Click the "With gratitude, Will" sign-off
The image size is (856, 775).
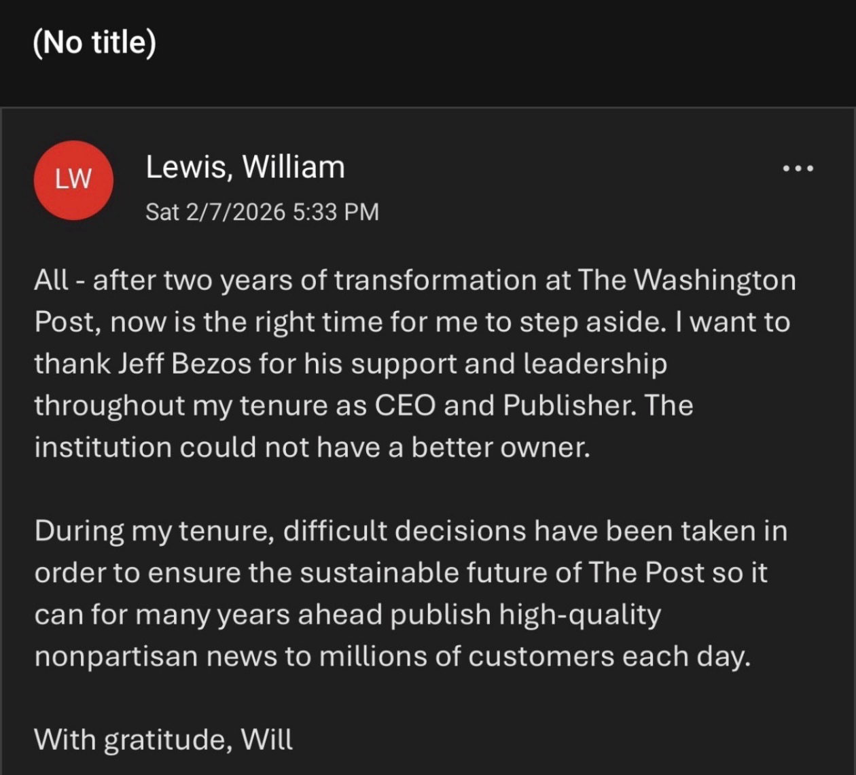pos(164,739)
